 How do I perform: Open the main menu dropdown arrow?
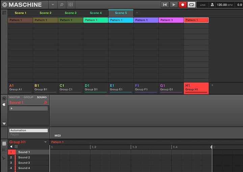pyautogui.click(x=53, y=5)
